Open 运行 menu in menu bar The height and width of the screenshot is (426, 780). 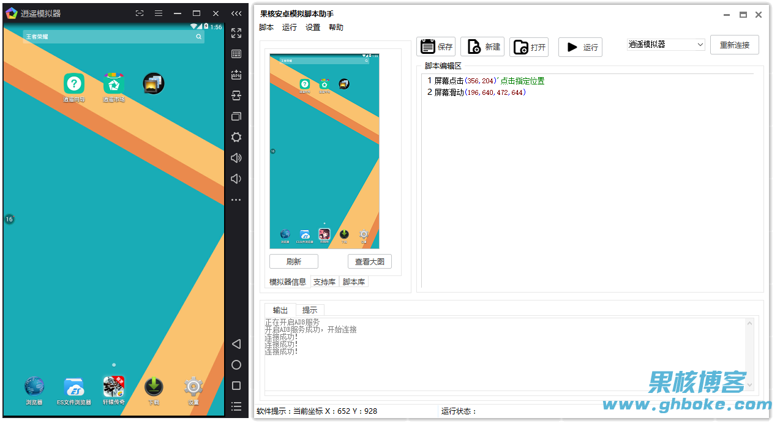(290, 28)
